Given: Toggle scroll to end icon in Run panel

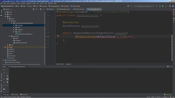Looking at the screenshot, I should point(7,79).
